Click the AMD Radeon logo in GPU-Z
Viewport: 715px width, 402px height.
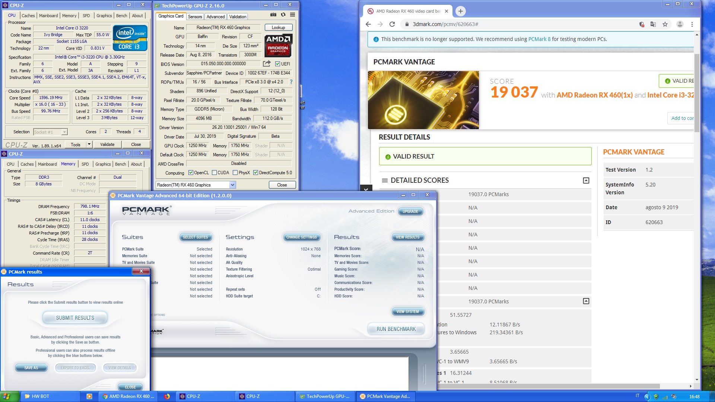pyautogui.click(x=278, y=45)
